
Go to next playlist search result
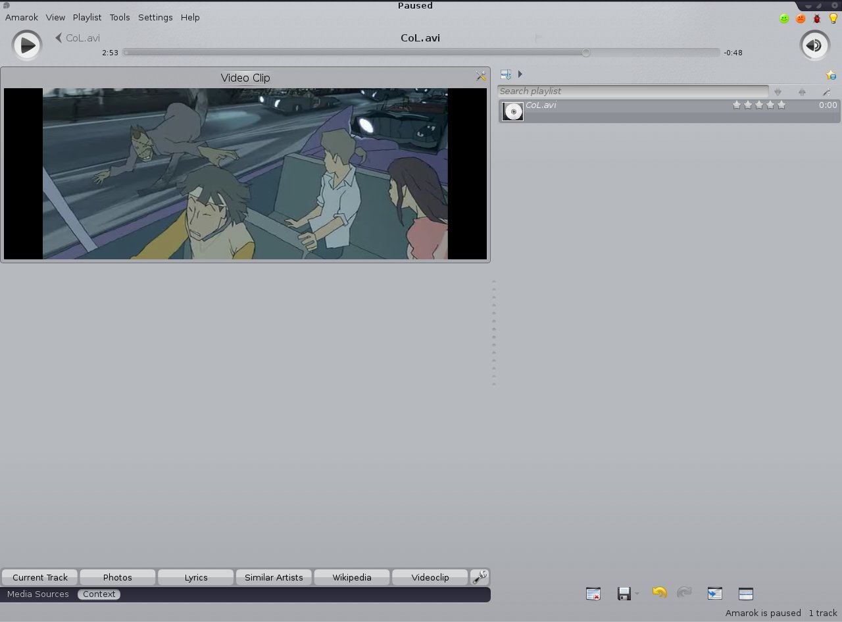tap(778, 92)
